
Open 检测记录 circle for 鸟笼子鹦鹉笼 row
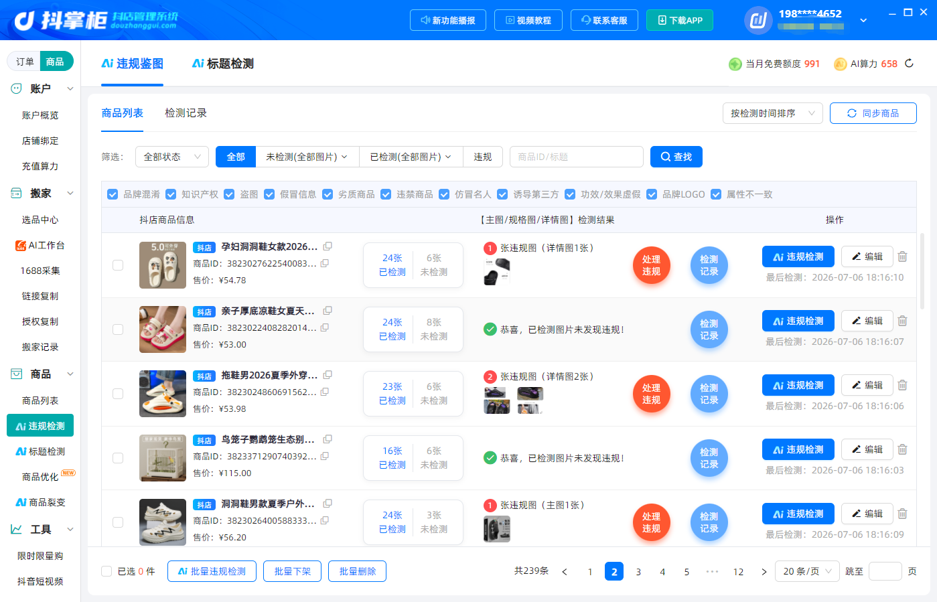[709, 458]
